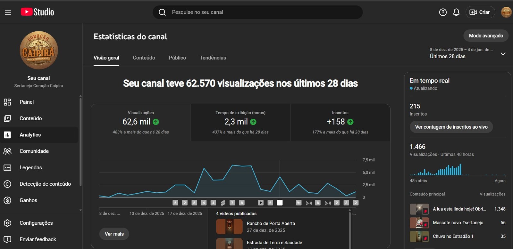Image resolution: width=513 pixels, height=249 pixels.
Task: Open the Chuva no Estradão 1 thumbnail
Action: pos(419,237)
